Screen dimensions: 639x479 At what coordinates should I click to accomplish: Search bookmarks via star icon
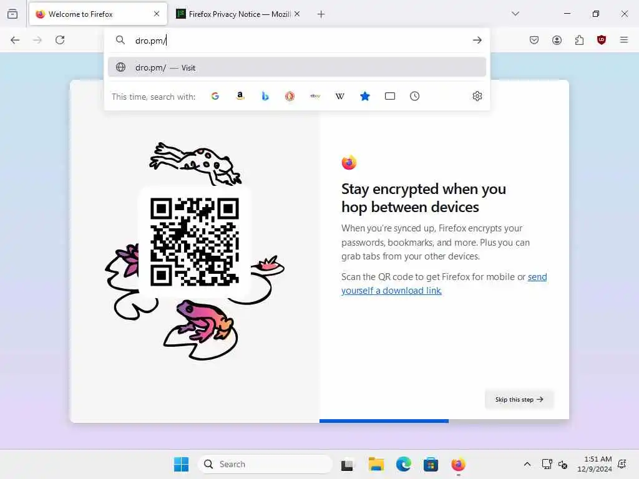pyautogui.click(x=364, y=96)
